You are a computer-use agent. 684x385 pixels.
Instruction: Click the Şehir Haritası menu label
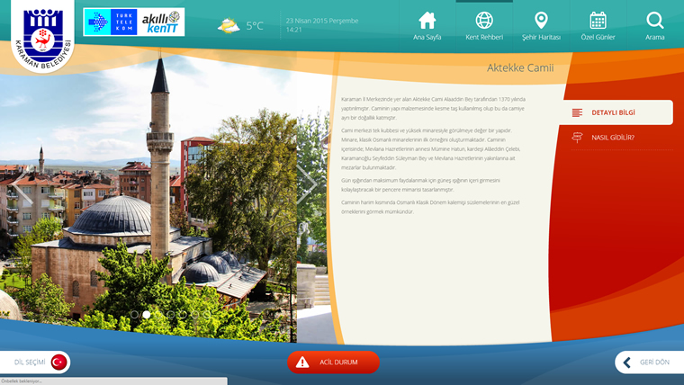point(541,37)
